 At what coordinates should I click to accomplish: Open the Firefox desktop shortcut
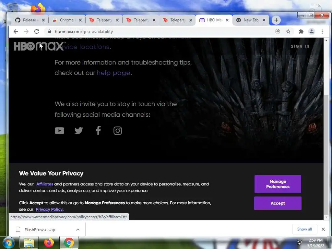click(x=38, y=8)
